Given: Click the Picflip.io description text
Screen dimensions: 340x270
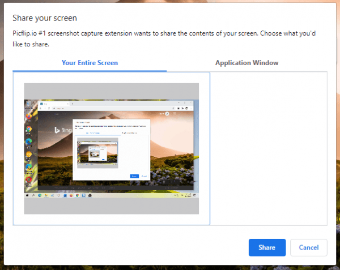Looking at the screenshot, I should pyautogui.click(x=164, y=38).
